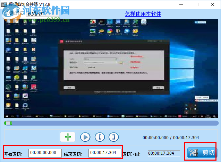This screenshot has height=162, width=221.
Task: Click the video preview area
Action: tap(111, 68)
